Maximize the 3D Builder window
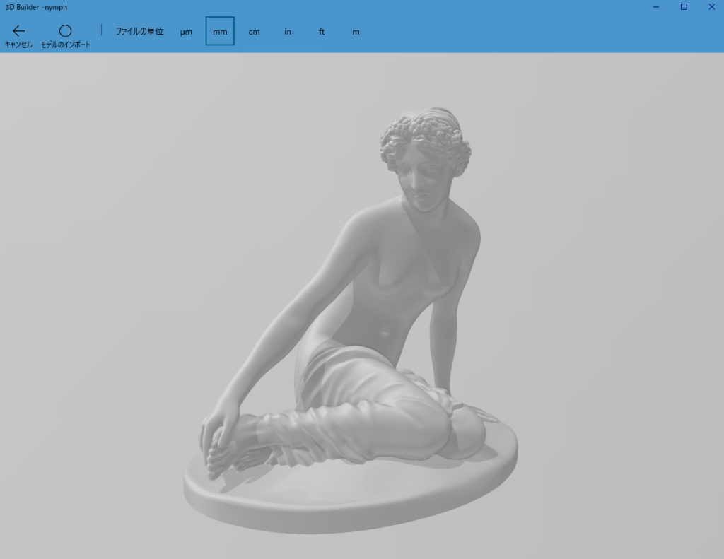Screen dimensions: 724x559 coord(684,7)
